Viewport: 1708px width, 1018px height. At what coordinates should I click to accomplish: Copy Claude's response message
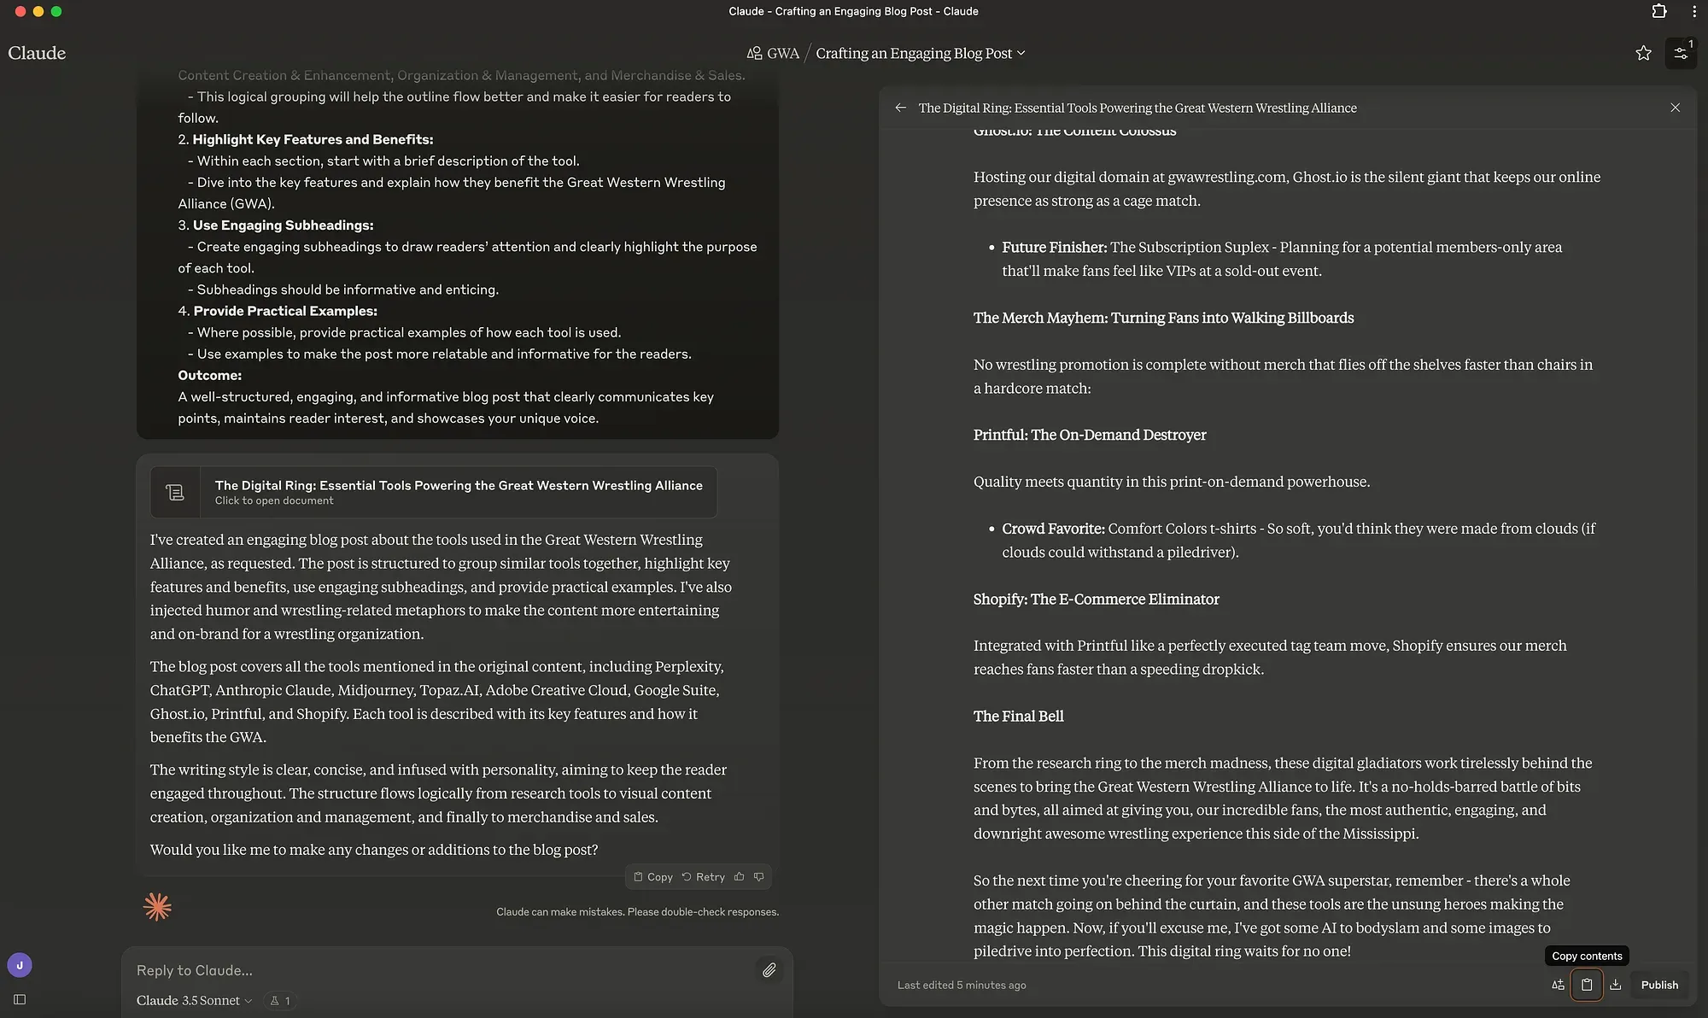point(653,877)
